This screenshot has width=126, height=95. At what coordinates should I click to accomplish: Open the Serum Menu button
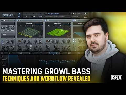80,13
